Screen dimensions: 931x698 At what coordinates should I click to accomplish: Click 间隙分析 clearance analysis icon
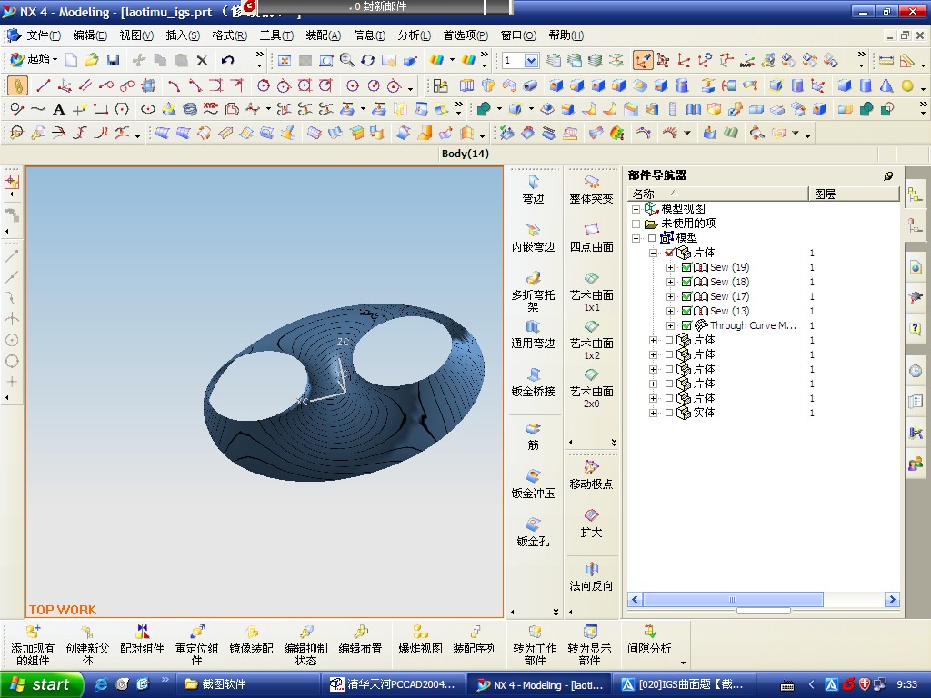pos(649,640)
